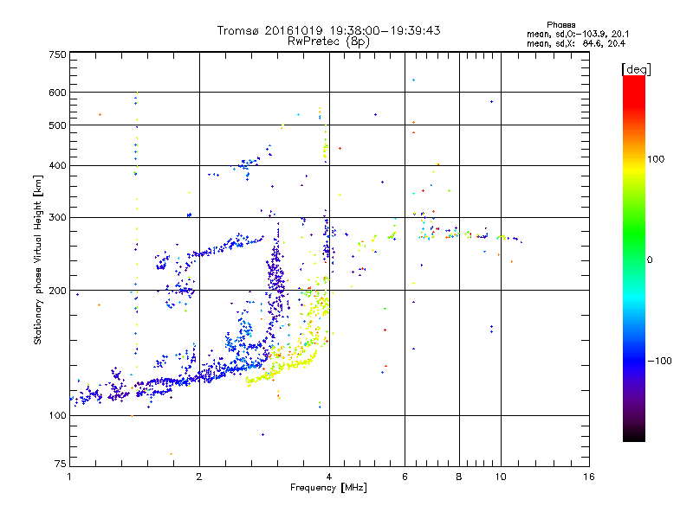The image size is (693, 519).
Task: Click the '[deg]' colorbar unit label
Action: click(x=636, y=69)
